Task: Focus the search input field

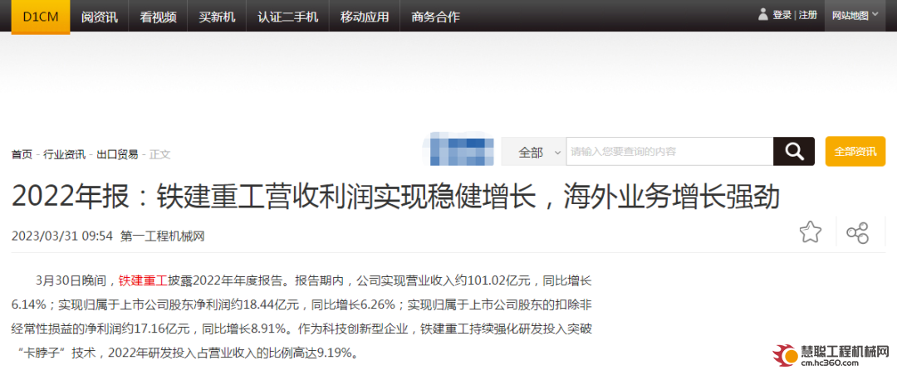Action: 670,152
